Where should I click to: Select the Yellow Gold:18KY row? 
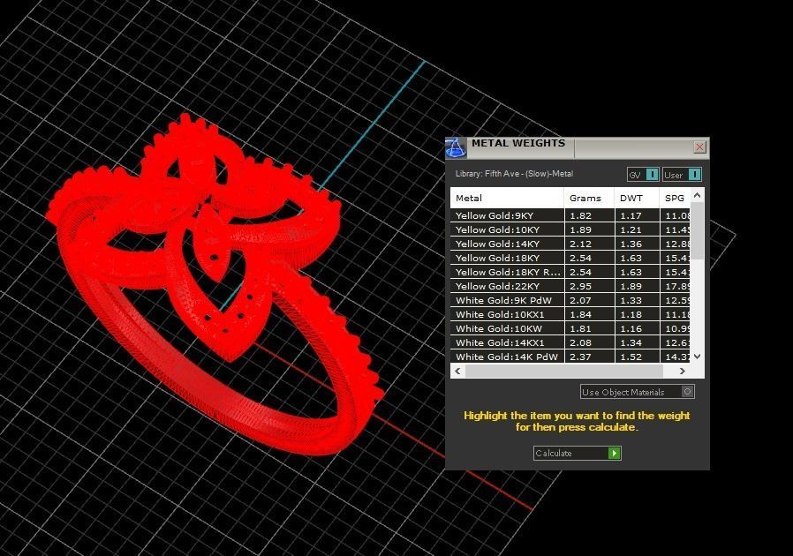[x=570, y=258]
